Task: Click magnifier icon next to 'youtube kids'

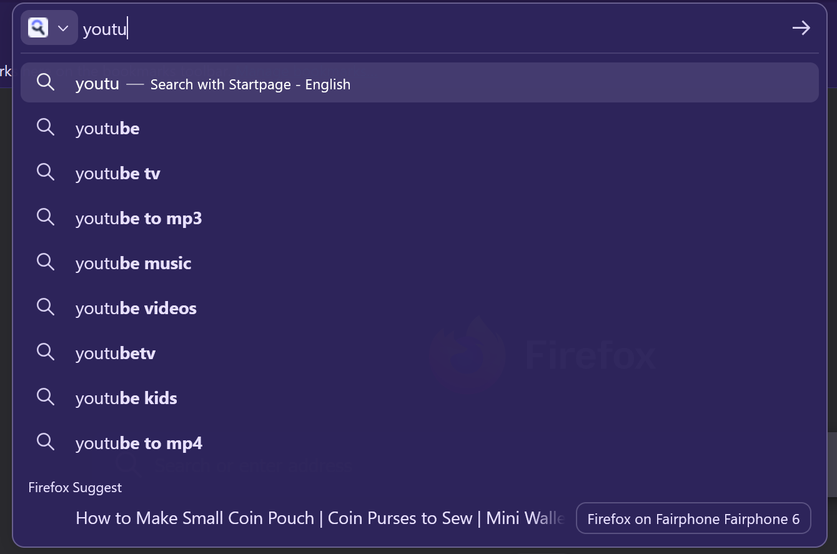Action: coord(46,397)
